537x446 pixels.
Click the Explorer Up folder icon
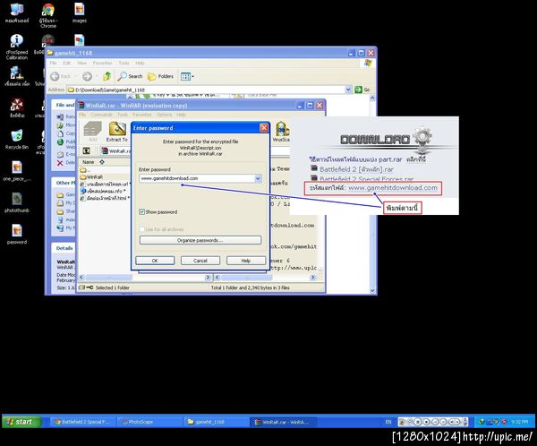[107, 76]
